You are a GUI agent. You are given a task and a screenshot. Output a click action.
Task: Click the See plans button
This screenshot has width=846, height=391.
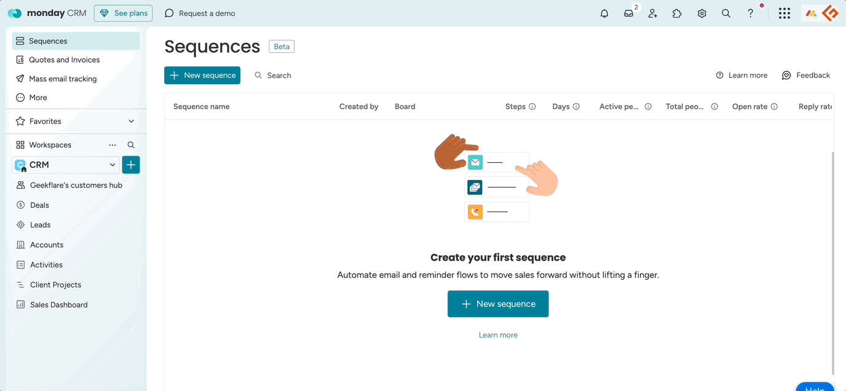pos(123,13)
